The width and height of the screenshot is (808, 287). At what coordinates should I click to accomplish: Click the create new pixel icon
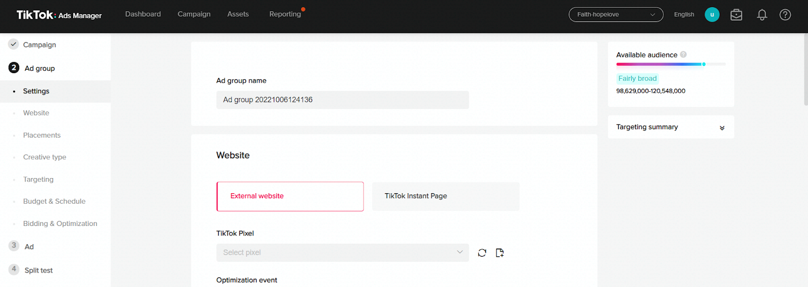(499, 253)
